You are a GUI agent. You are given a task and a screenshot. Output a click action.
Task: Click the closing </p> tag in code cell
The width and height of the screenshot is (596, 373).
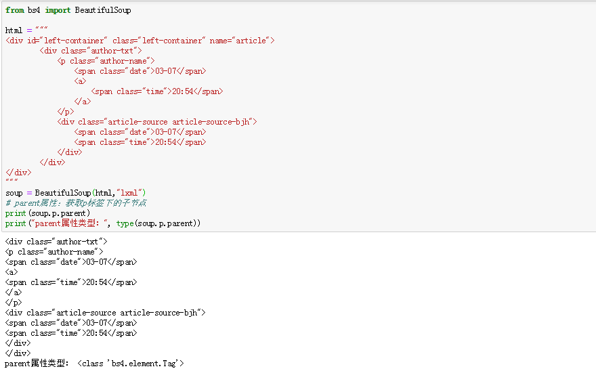click(66, 112)
